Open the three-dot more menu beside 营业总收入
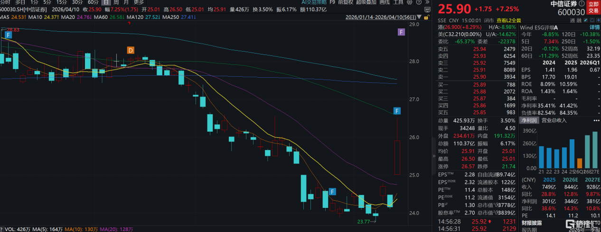This screenshot has width=601, height=232. point(597,120)
